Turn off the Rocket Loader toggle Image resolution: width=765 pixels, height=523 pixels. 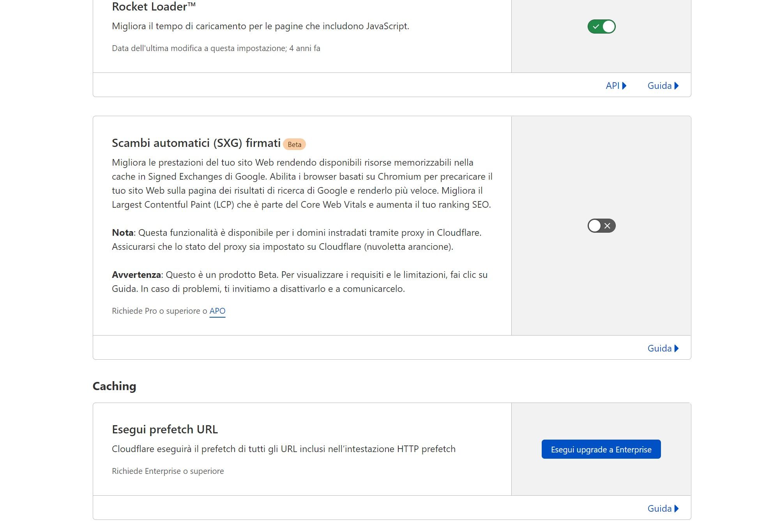(x=601, y=27)
